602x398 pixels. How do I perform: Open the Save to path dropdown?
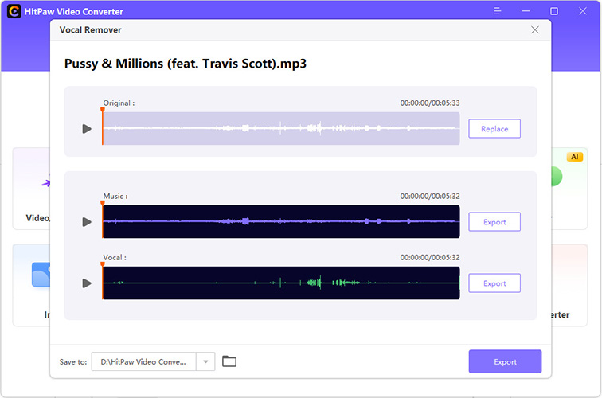205,361
